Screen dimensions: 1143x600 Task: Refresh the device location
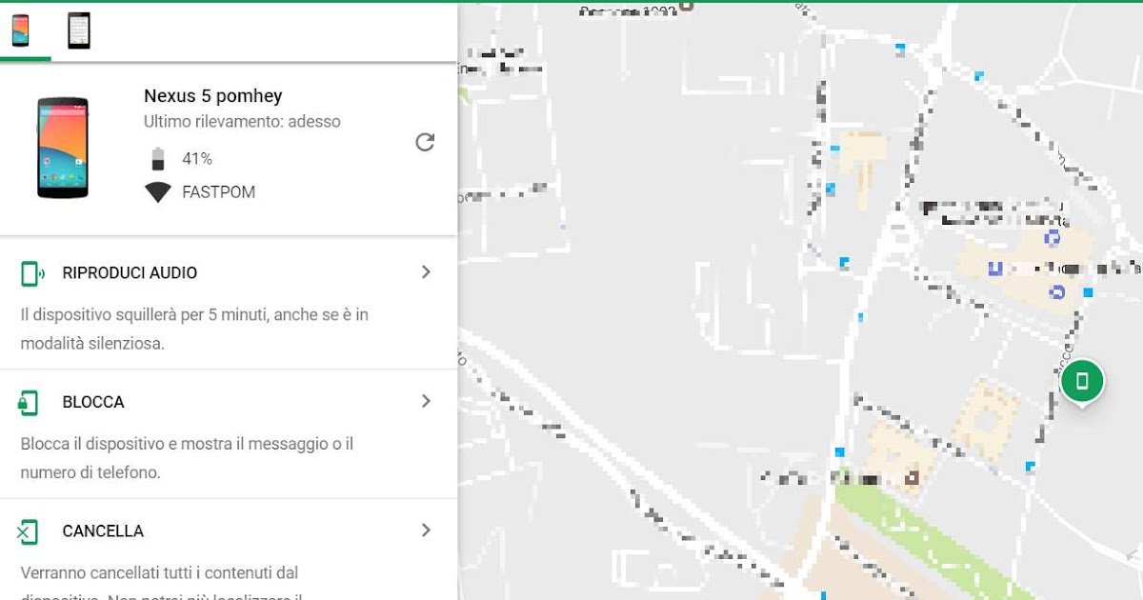pos(425,143)
